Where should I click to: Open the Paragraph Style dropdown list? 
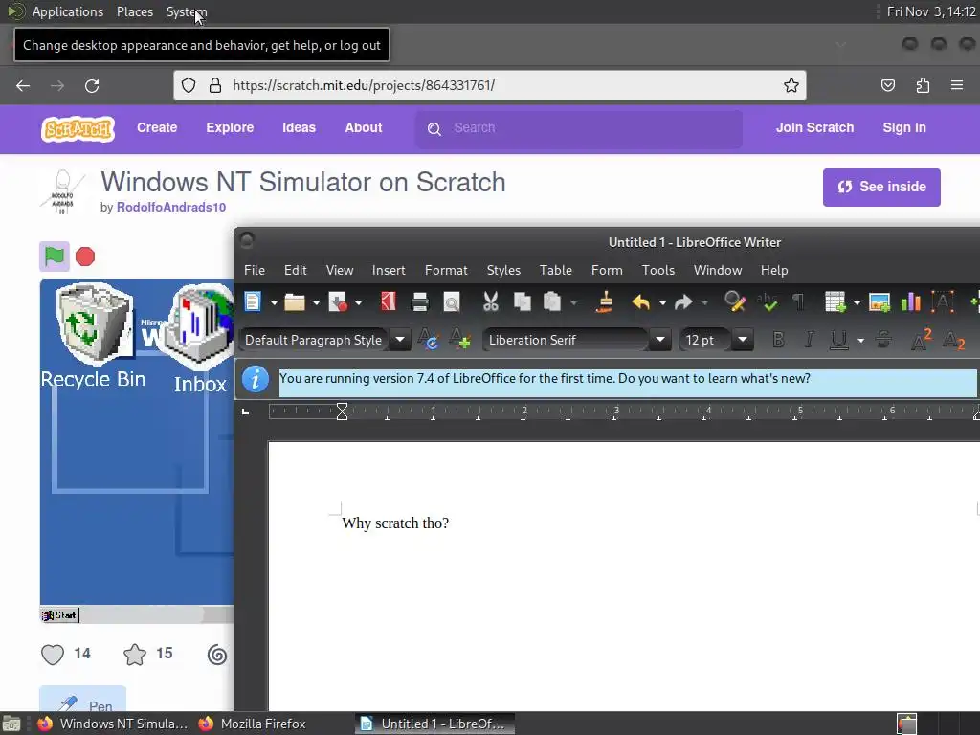coord(400,340)
